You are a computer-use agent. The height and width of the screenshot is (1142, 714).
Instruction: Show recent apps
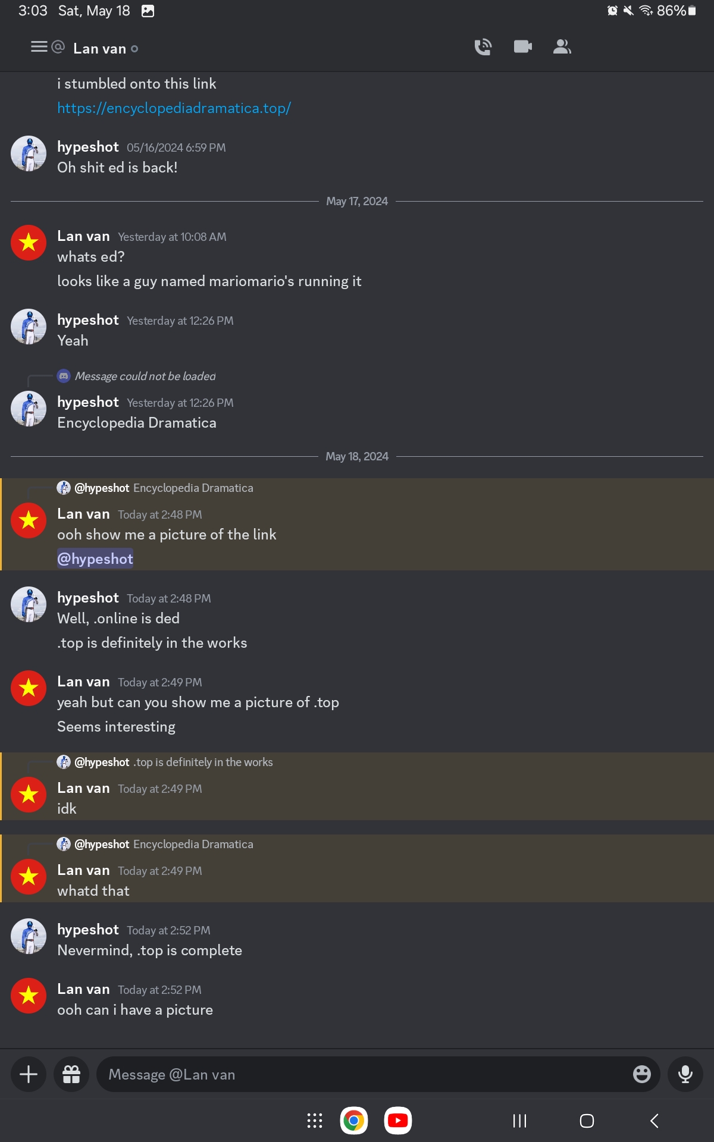(x=519, y=1121)
